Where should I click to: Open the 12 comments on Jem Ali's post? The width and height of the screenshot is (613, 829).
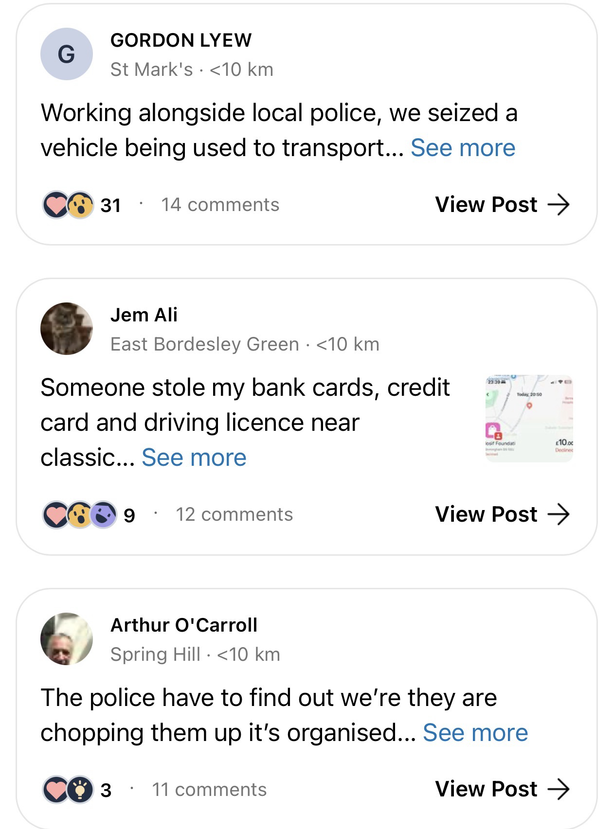tap(234, 514)
